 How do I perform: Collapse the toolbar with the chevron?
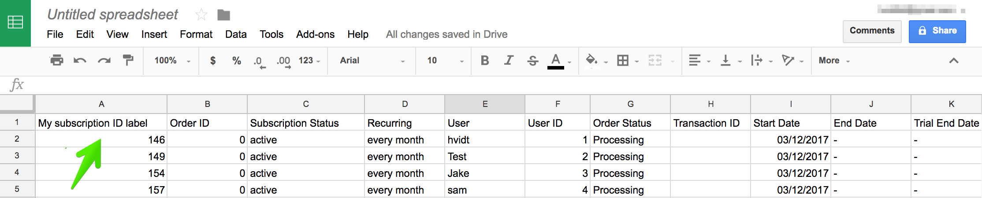pos(954,60)
